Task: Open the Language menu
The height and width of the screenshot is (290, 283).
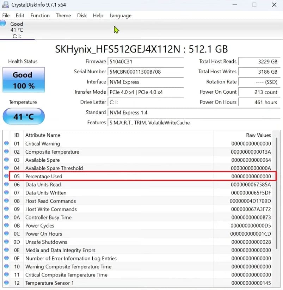Action: [x=121, y=16]
